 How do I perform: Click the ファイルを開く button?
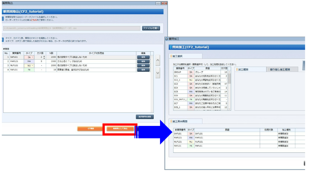pyautogui.click(x=151, y=28)
